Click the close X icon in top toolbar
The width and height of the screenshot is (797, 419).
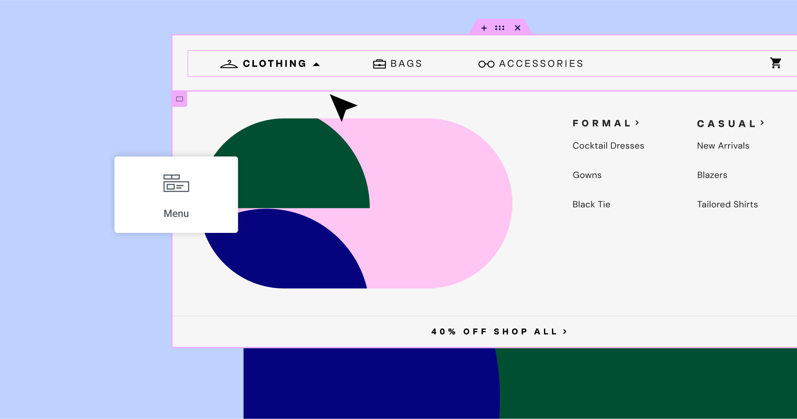tap(517, 28)
